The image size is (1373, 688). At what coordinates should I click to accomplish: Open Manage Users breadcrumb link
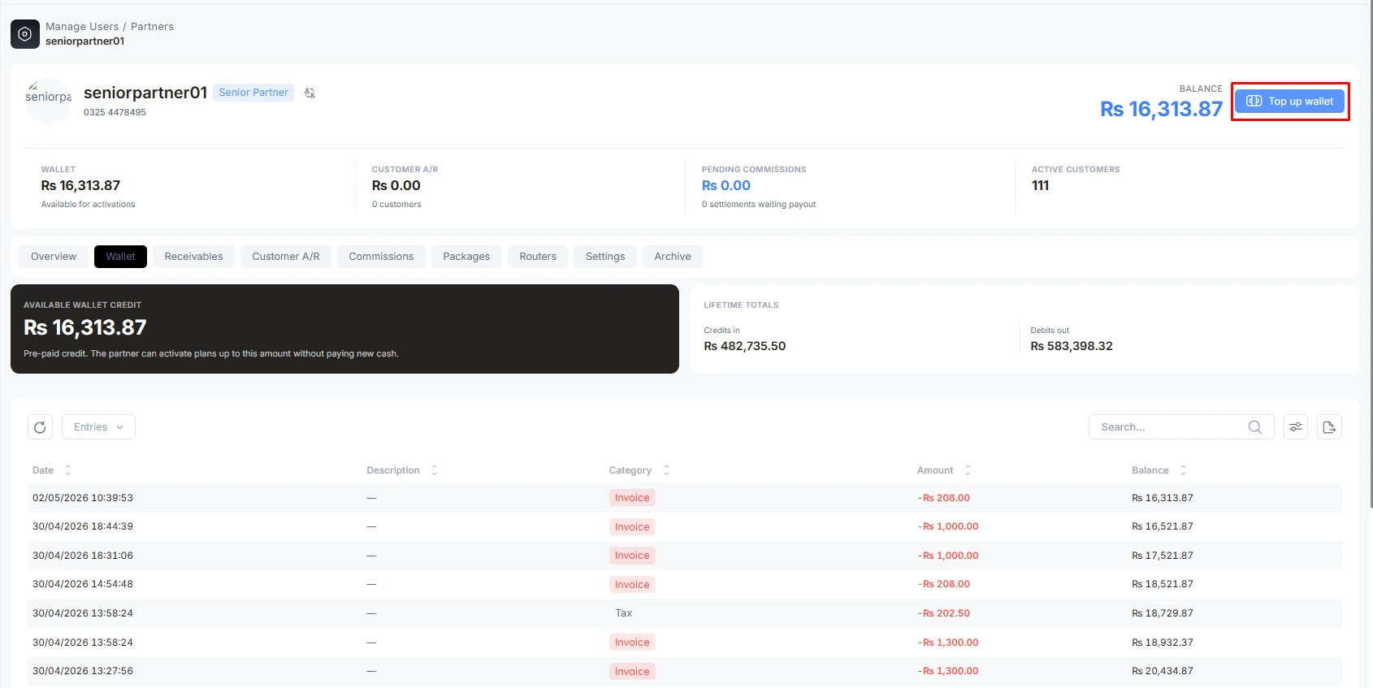click(82, 27)
